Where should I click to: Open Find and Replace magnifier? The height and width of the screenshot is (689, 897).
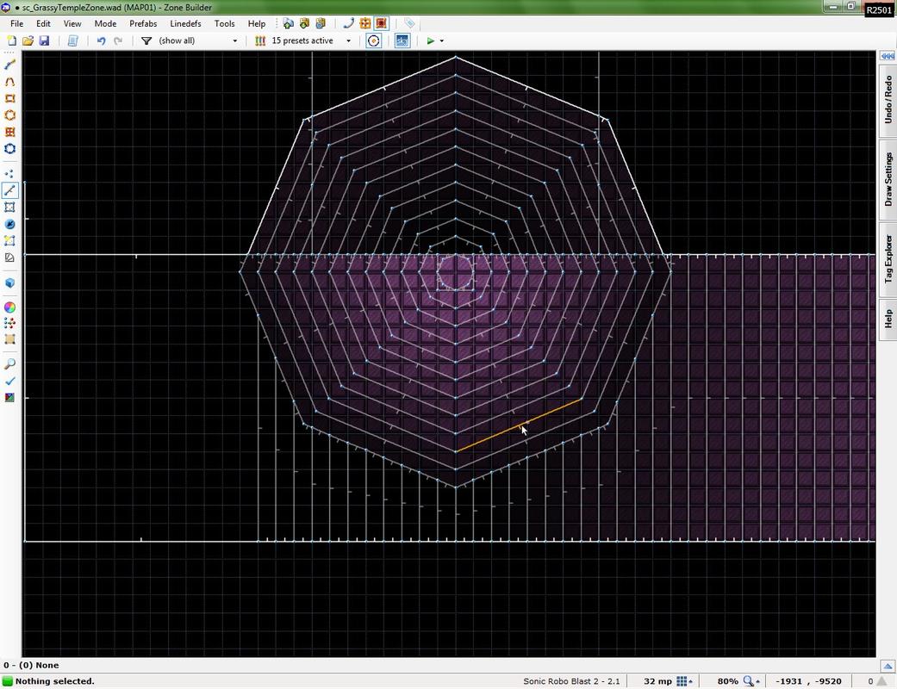click(x=9, y=364)
